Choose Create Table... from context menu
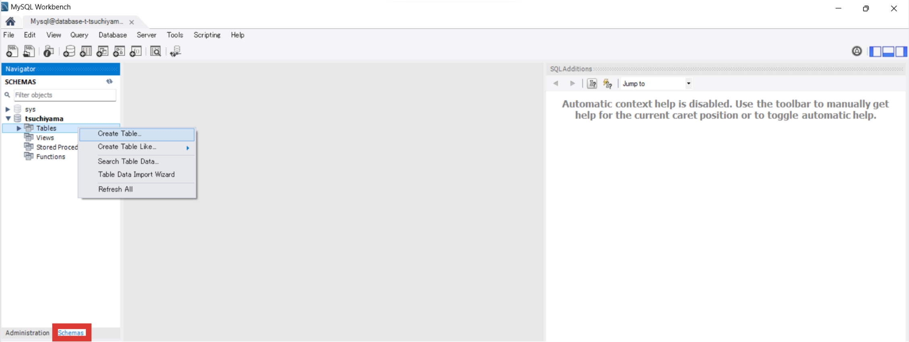 [x=137, y=134]
